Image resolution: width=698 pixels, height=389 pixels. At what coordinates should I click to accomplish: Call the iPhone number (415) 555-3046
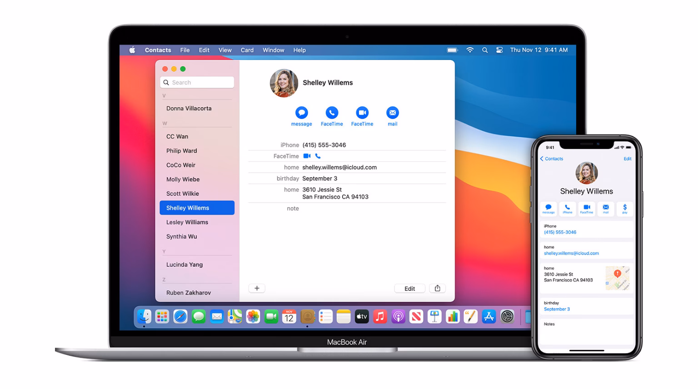tap(324, 145)
